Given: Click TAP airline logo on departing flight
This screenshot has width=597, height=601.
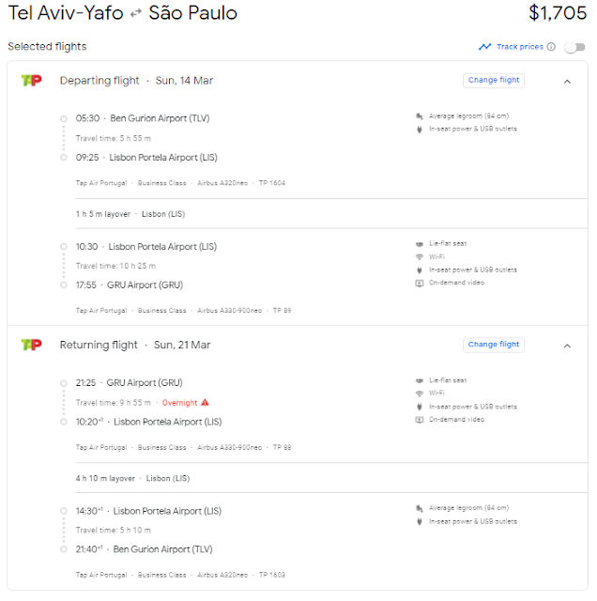Looking at the screenshot, I should coord(31,80).
